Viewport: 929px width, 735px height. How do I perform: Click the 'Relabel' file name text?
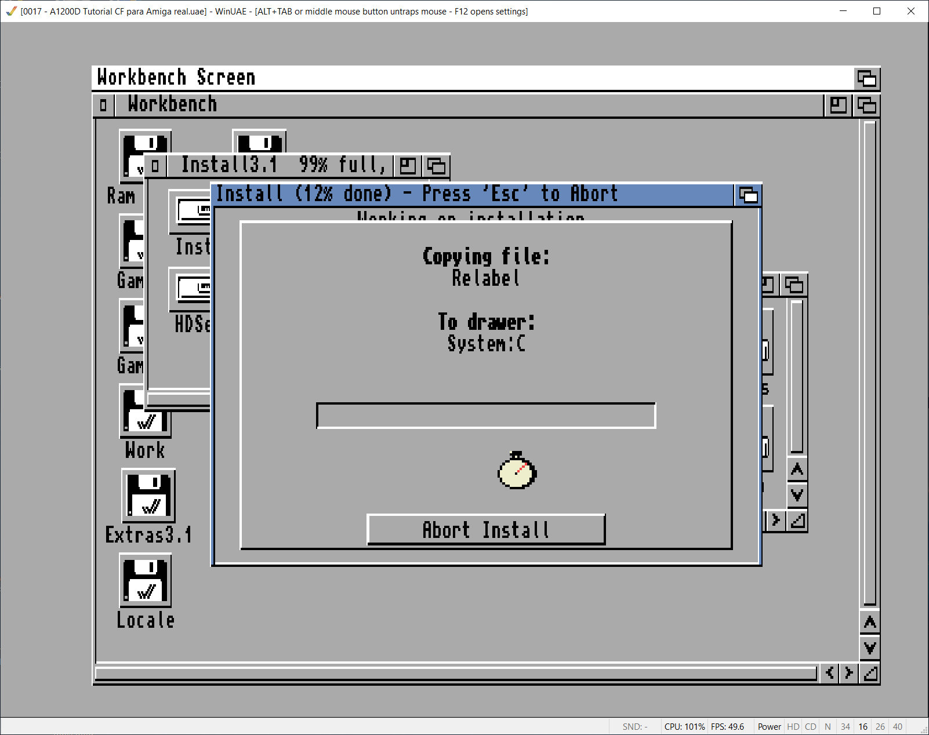point(486,278)
